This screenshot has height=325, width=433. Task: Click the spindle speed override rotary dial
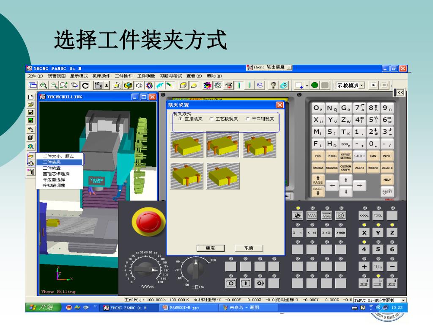(x=195, y=270)
